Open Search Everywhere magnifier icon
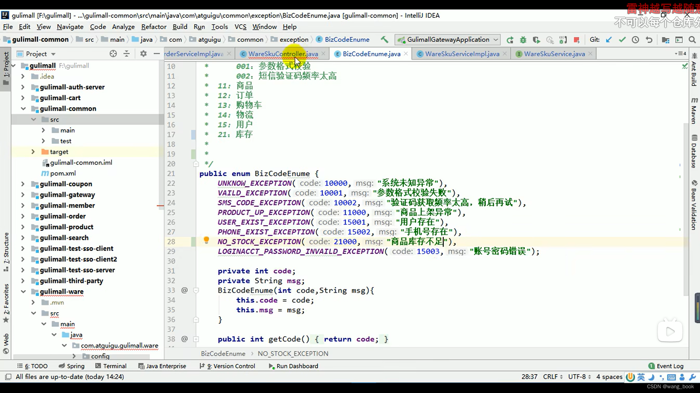The height and width of the screenshot is (393, 700). [692, 40]
